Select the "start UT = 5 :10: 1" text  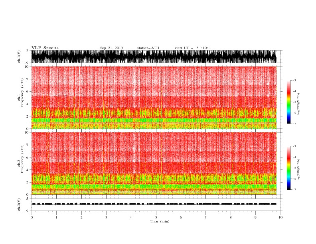click(193, 48)
